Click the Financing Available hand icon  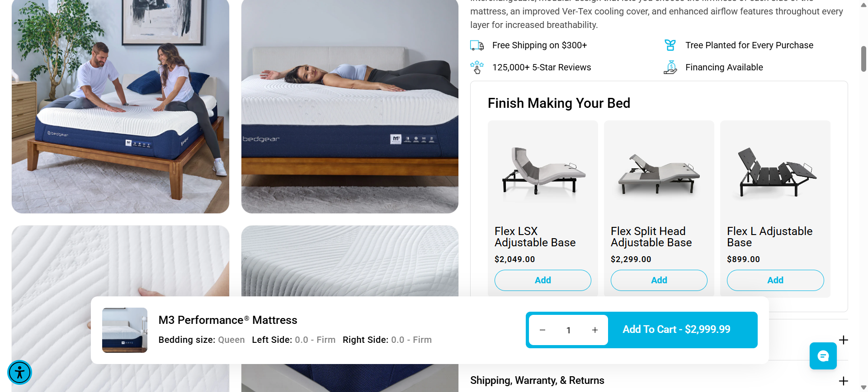point(670,67)
